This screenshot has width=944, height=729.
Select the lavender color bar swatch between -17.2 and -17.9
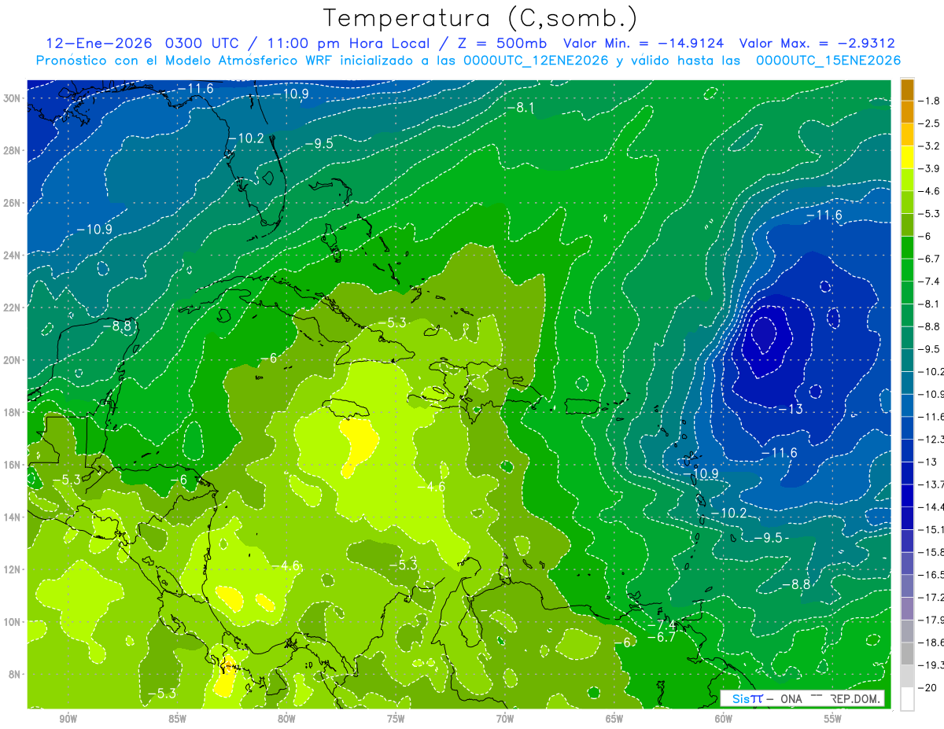907,609
